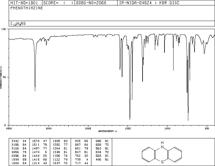Click the 1511 peak table entry

click(x=39, y=145)
